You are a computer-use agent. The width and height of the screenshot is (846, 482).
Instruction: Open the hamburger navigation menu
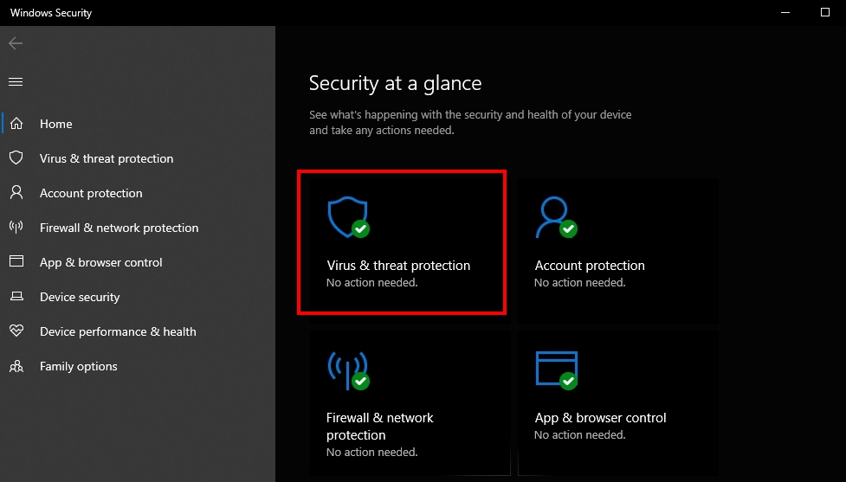coord(16,82)
